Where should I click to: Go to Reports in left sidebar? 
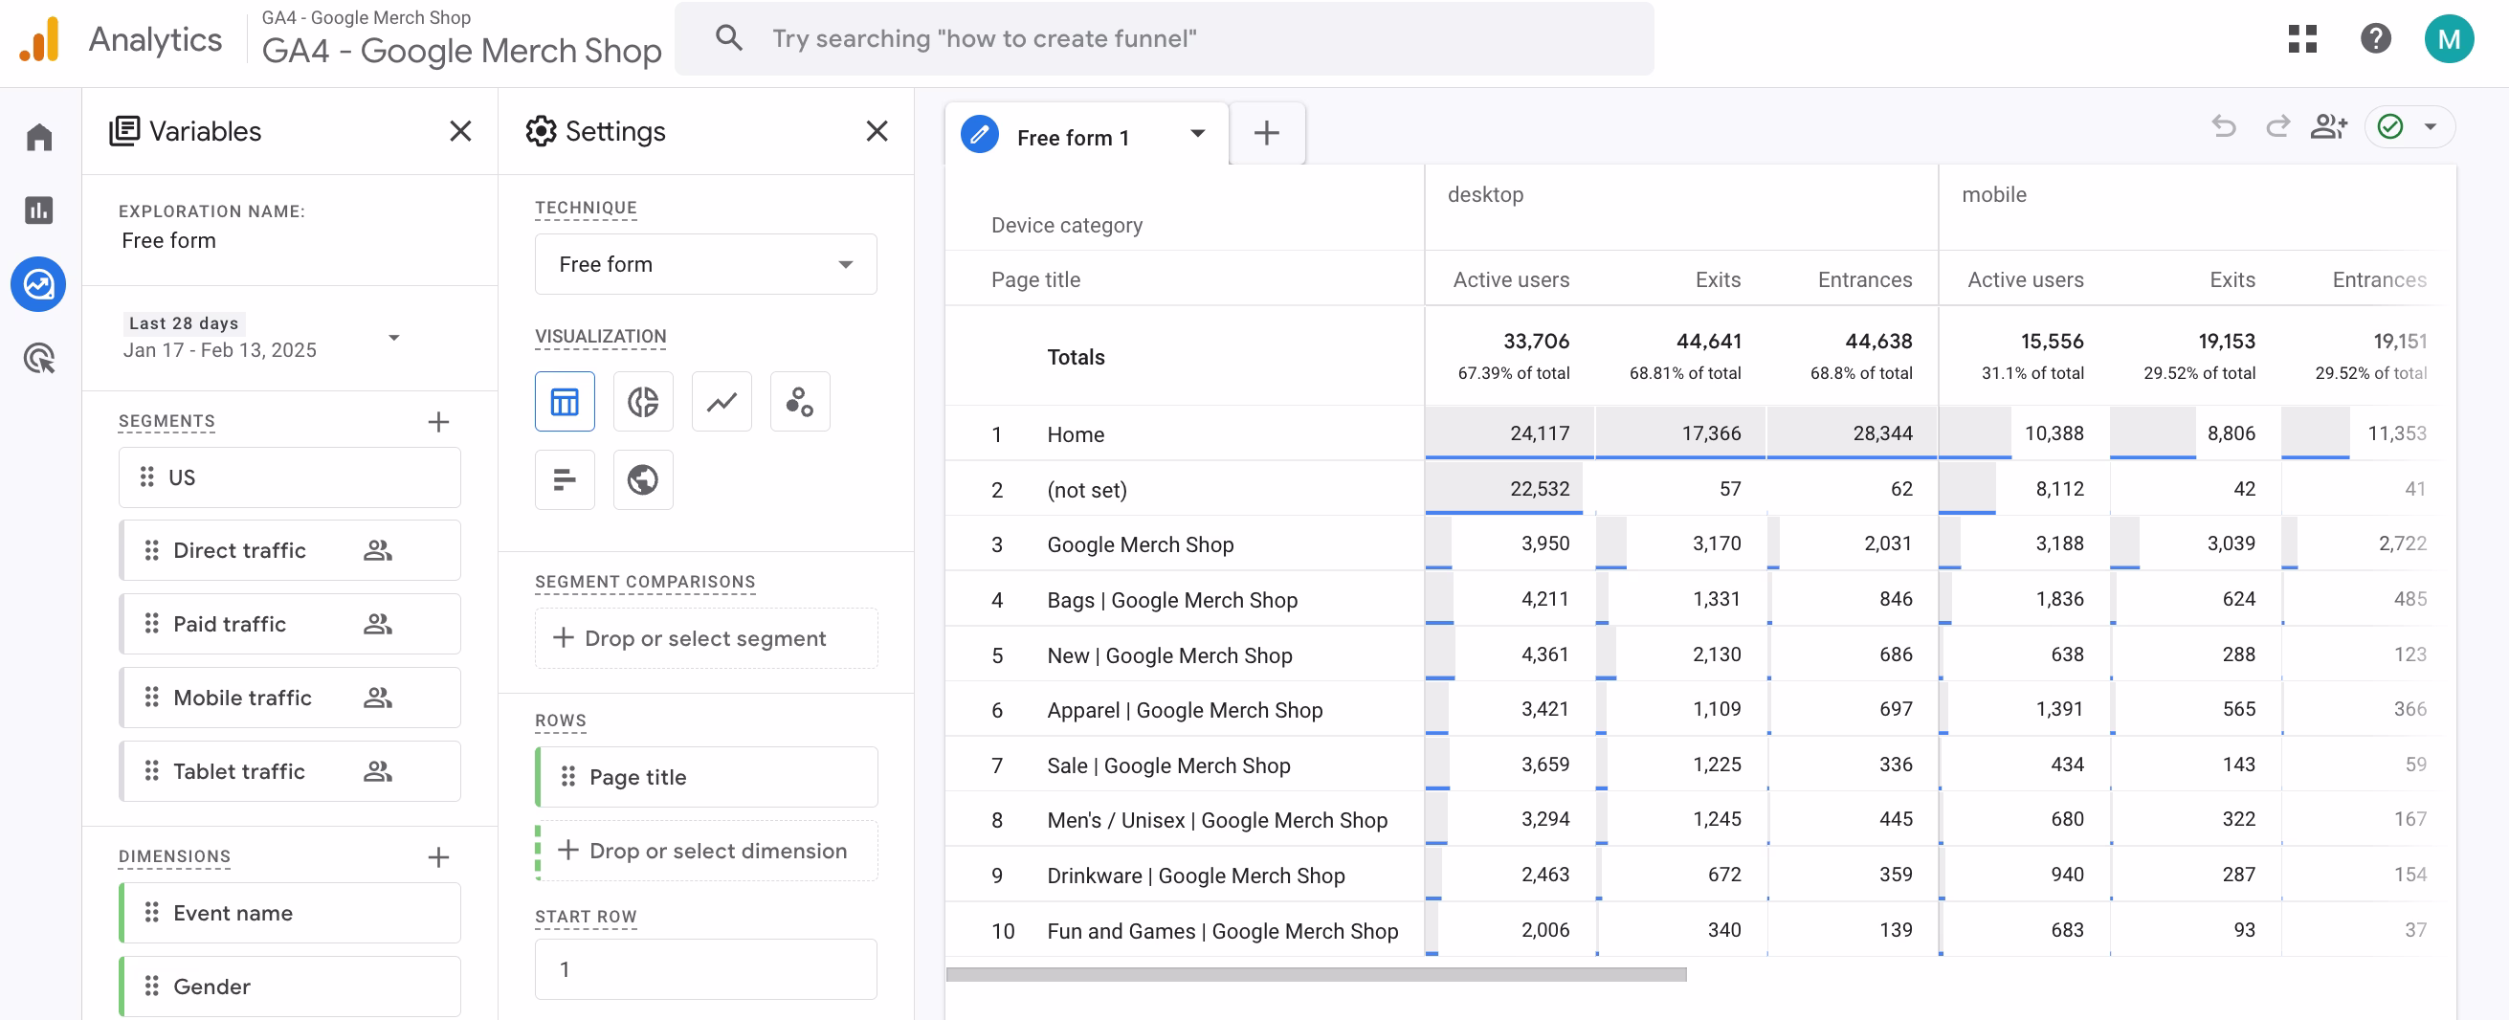pyautogui.click(x=39, y=210)
